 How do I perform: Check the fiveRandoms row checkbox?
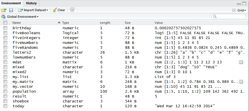5,47
